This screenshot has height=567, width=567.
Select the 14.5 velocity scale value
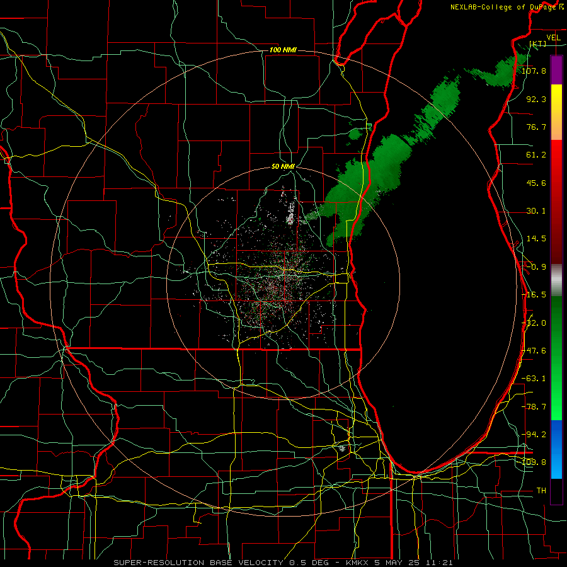tap(536, 239)
